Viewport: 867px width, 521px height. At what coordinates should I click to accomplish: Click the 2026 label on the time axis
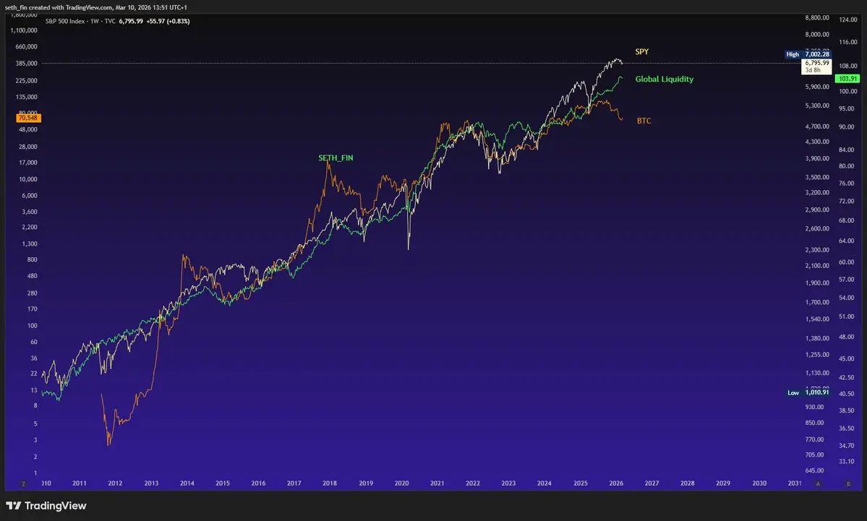coord(616,483)
